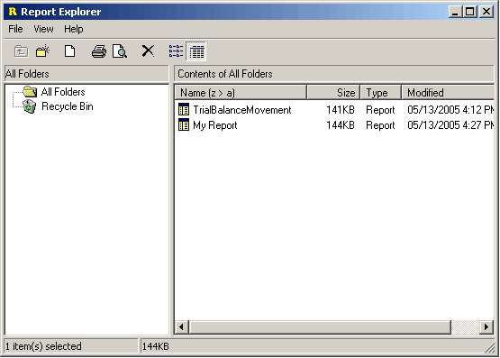Close the Report Explorer window
The width and height of the screenshot is (500, 358).
pos(486,12)
